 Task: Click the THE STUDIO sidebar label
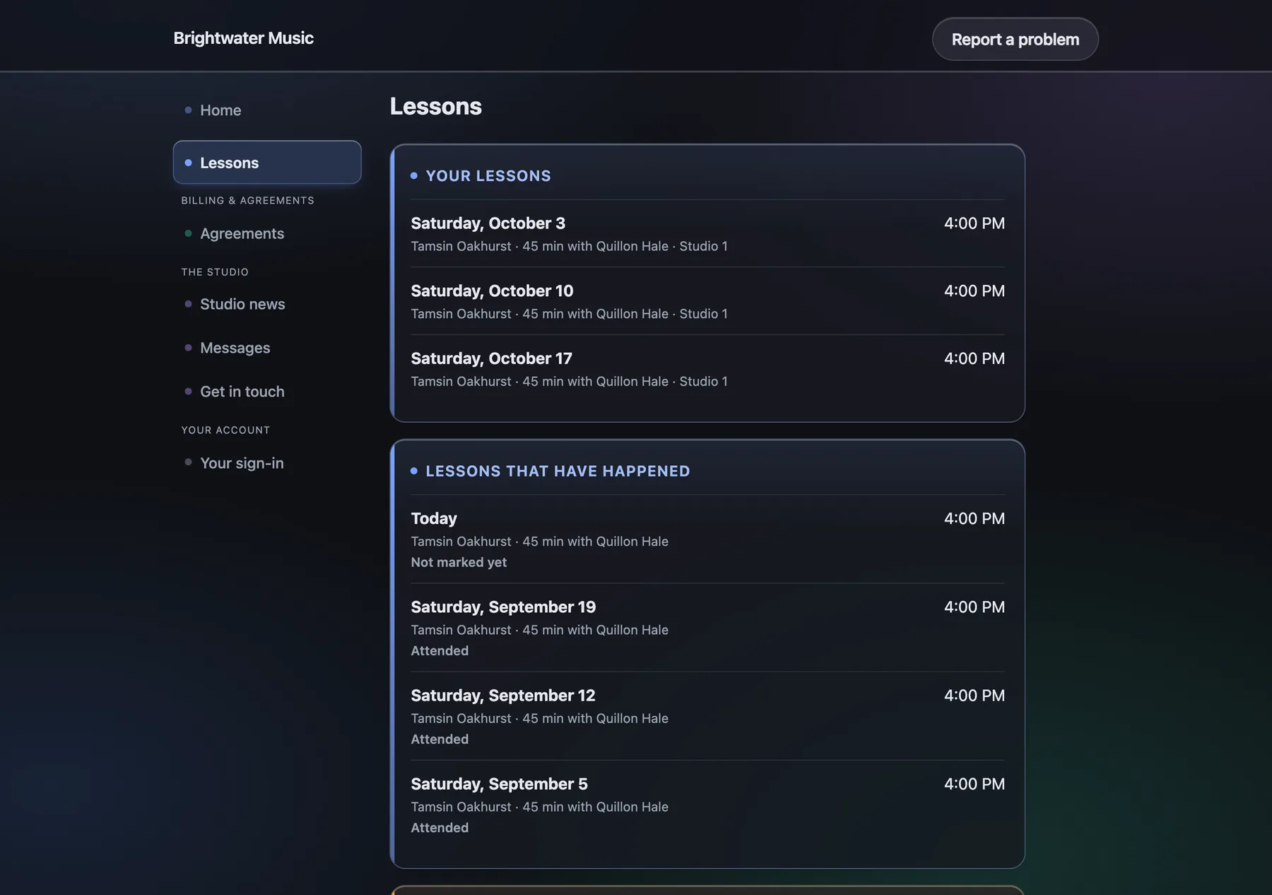215,272
